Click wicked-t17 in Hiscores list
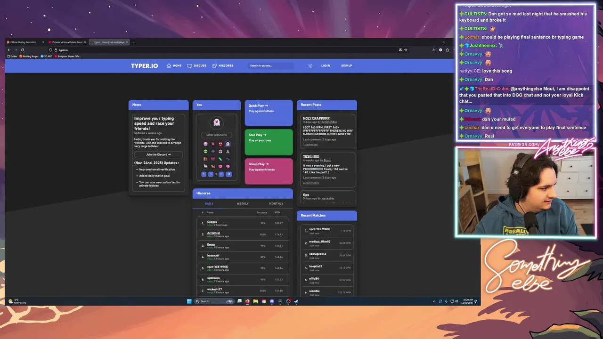The height and width of the screenshot is (339, 603). (x=214, y=290)
